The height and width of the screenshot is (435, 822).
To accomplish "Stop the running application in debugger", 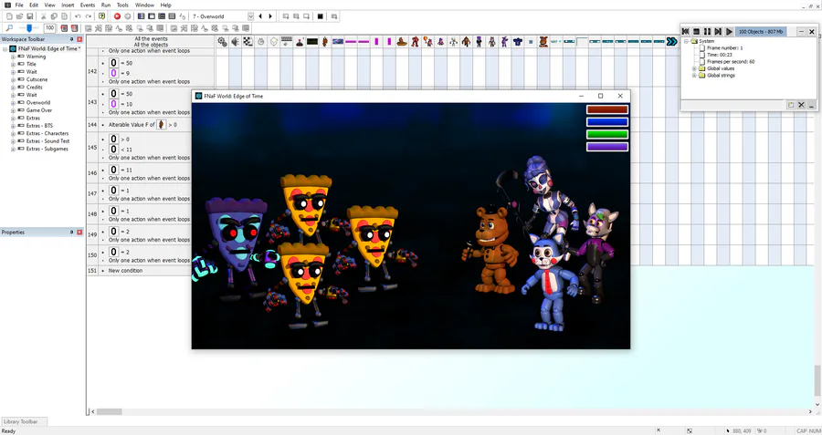I will tap(696, 32).
